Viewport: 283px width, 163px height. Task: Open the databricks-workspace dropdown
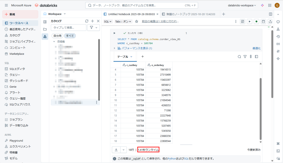tap(242, 6)
